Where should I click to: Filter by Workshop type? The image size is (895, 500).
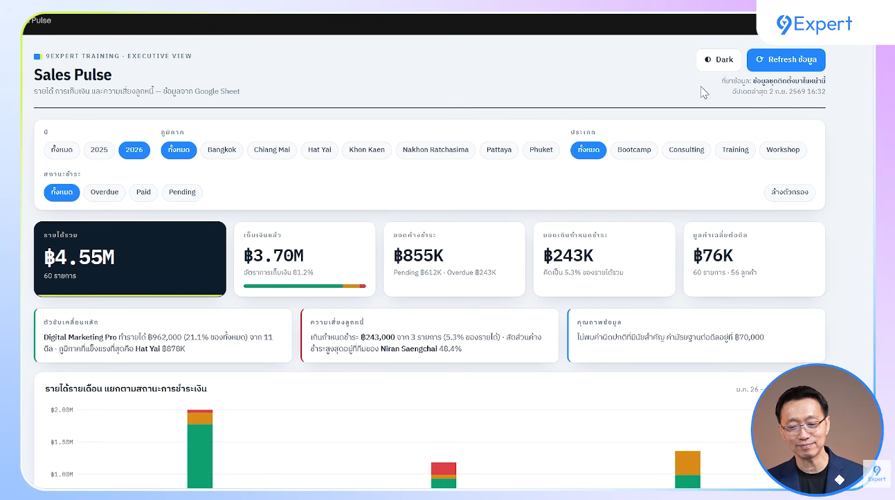[x=783, y=150]
